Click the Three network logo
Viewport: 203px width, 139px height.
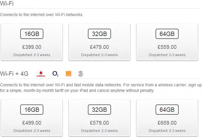click(x=81, y=74)
